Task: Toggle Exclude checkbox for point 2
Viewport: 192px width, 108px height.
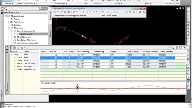Action: [56, 58]
